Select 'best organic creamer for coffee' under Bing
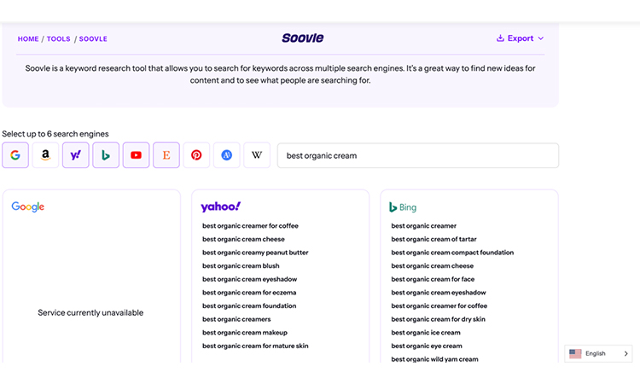This screenshot has height=384, width=640. pyautogui.click(x=439, y=305)
